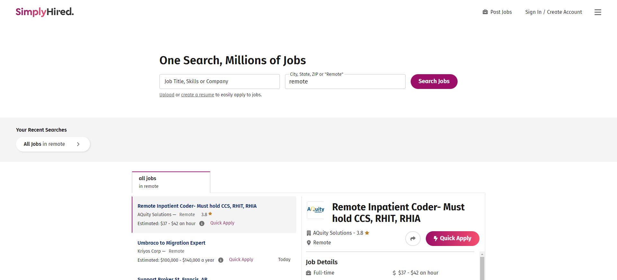Click the star rating icon in AQuity listing row
617x280 pixels.
click(210, 214)
